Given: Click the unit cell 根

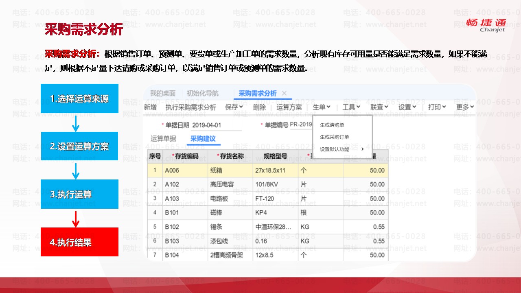Looking at the screenshot, I should (x=320, y=212).
